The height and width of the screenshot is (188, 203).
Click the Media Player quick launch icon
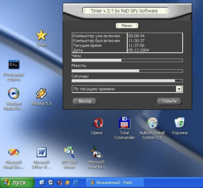click(x=50, y=182)
